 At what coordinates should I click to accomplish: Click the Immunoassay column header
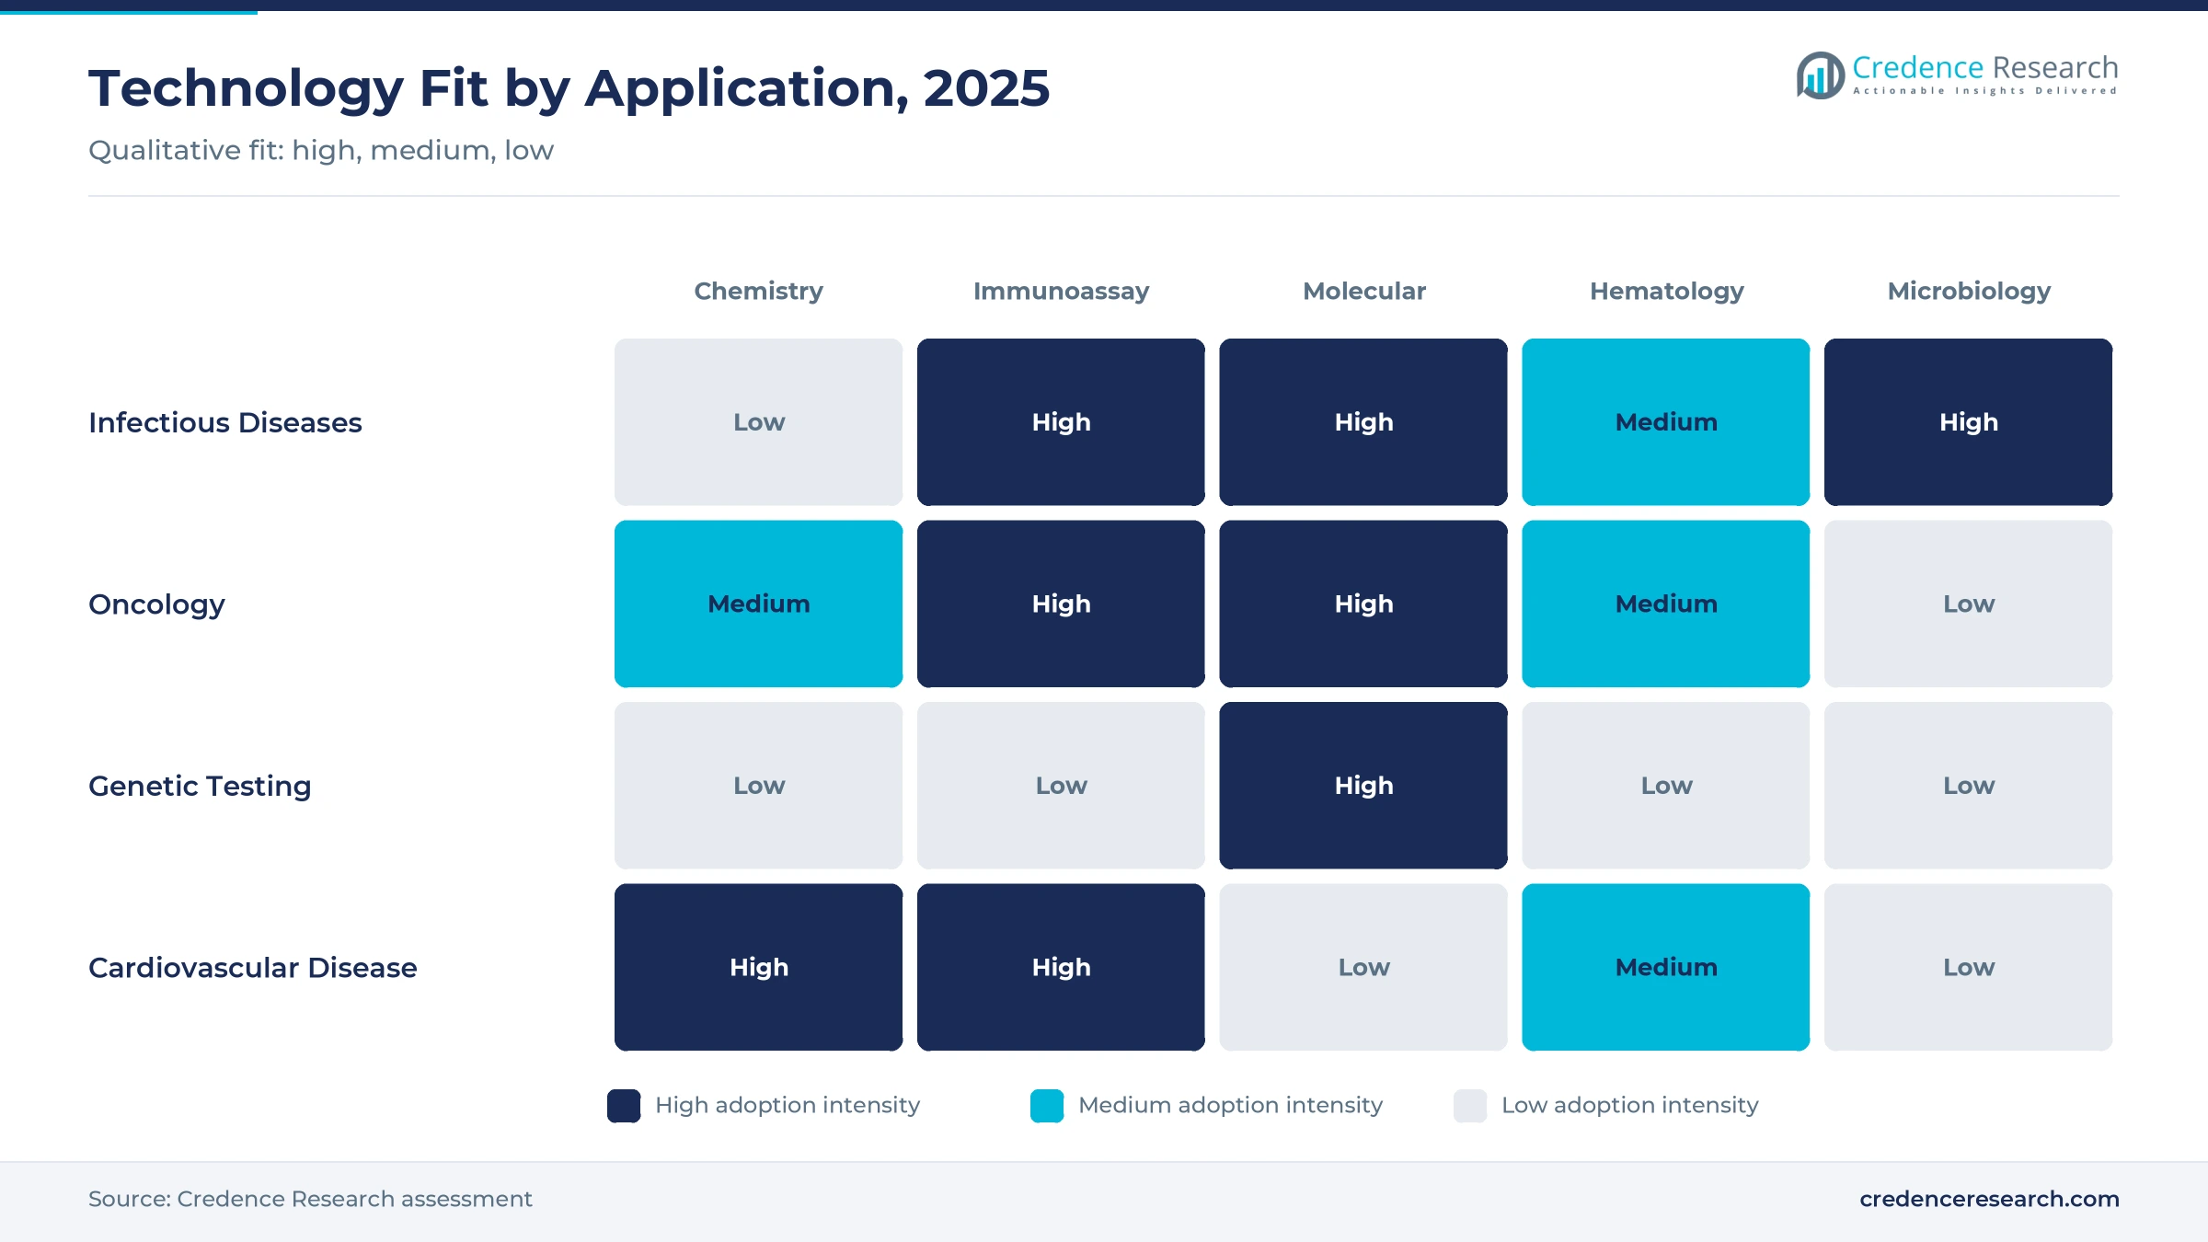pyautogui.click(x=1061, y=291)
